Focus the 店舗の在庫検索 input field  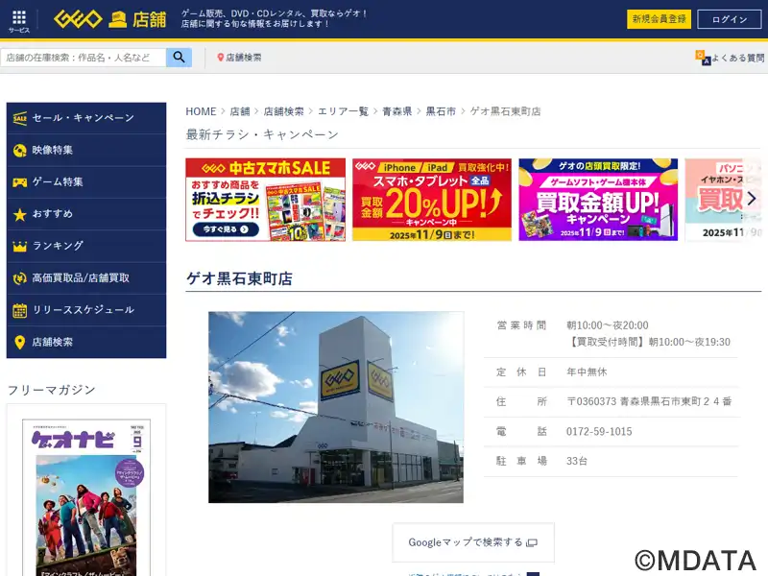(x=84, y=58)
